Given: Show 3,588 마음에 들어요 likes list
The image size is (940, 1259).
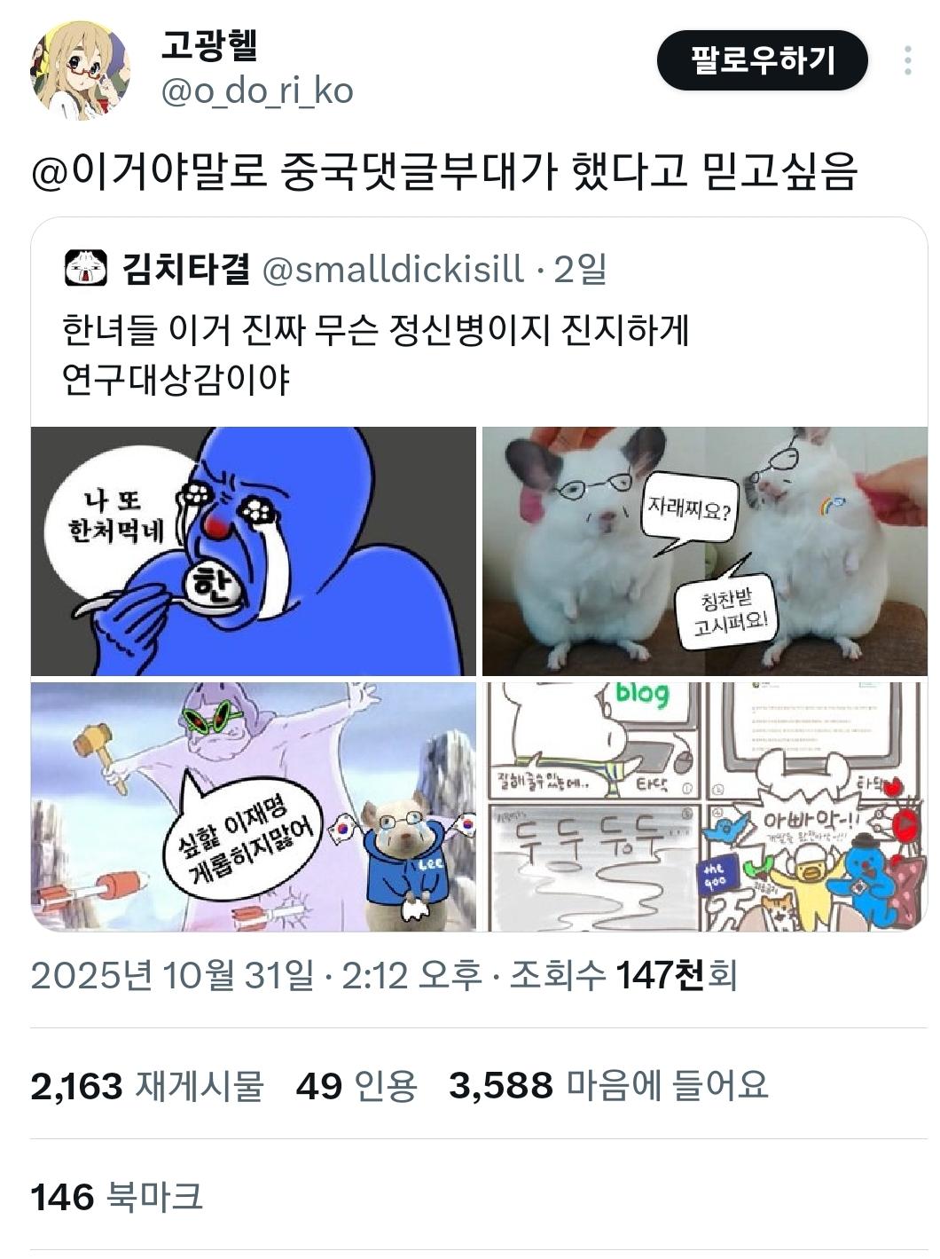Looking at the screenshot, I should pyautogui.click(x=608, y=1085).
